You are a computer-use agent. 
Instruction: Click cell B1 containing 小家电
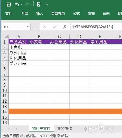pyautogui.click(x=39, y=42)
